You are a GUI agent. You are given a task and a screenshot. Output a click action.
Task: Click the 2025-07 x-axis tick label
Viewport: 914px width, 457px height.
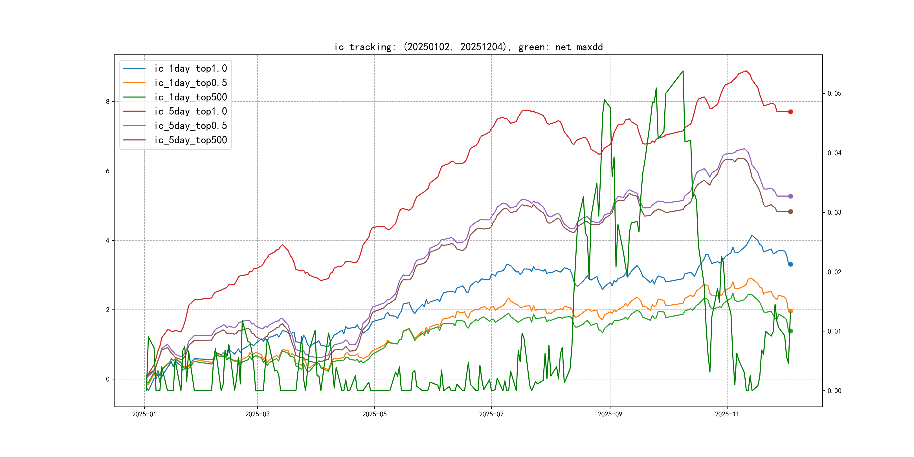click(x=491, y=414)
